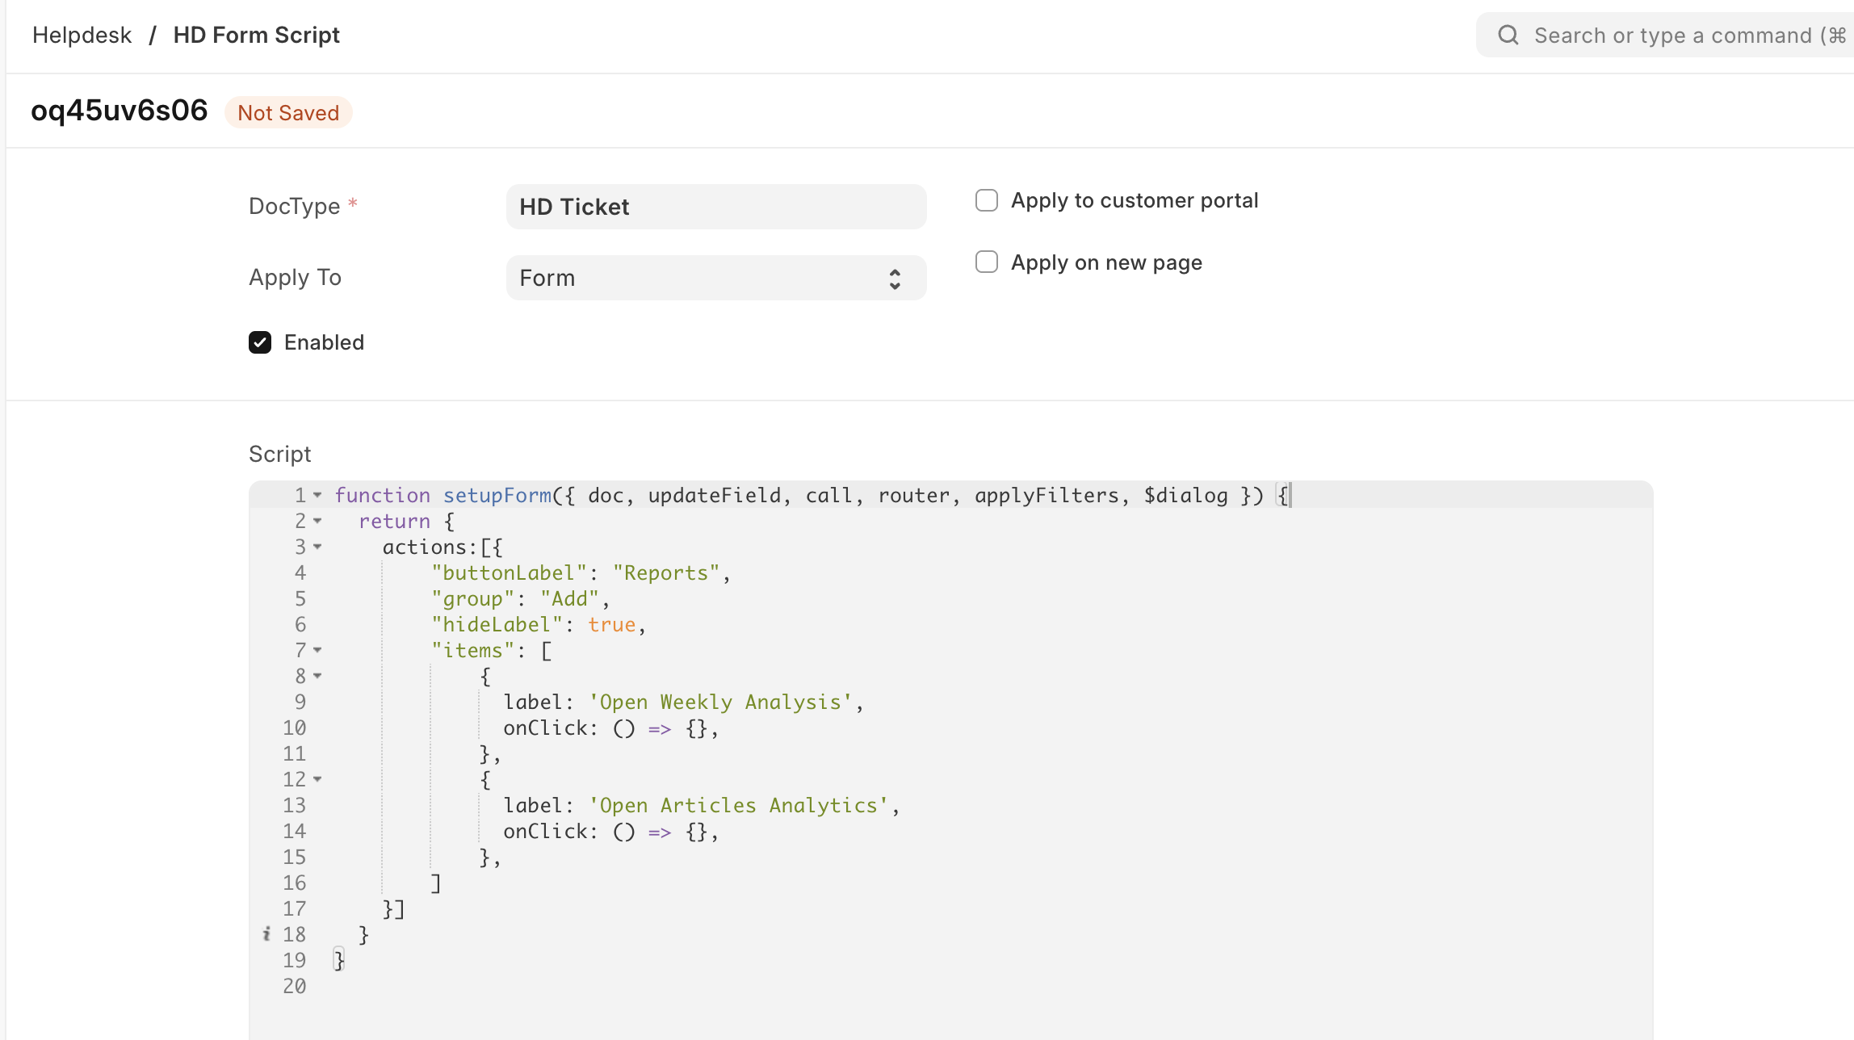Click the DocType HD Ticket field
This screenshot has height=1040, width=1854.
pos(715,207)
